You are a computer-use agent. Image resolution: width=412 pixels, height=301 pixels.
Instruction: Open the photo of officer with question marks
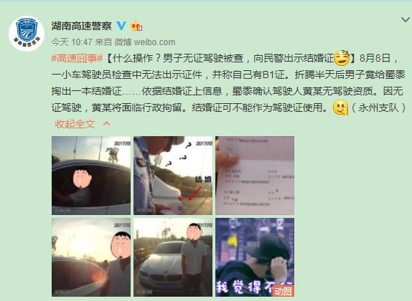(x=173, y=176)
